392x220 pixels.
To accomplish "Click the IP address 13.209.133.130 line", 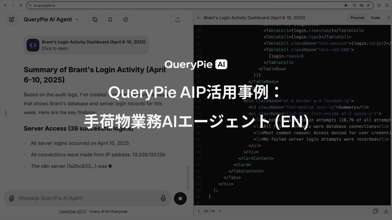I will pyautogui.click(x=98, y=155).
